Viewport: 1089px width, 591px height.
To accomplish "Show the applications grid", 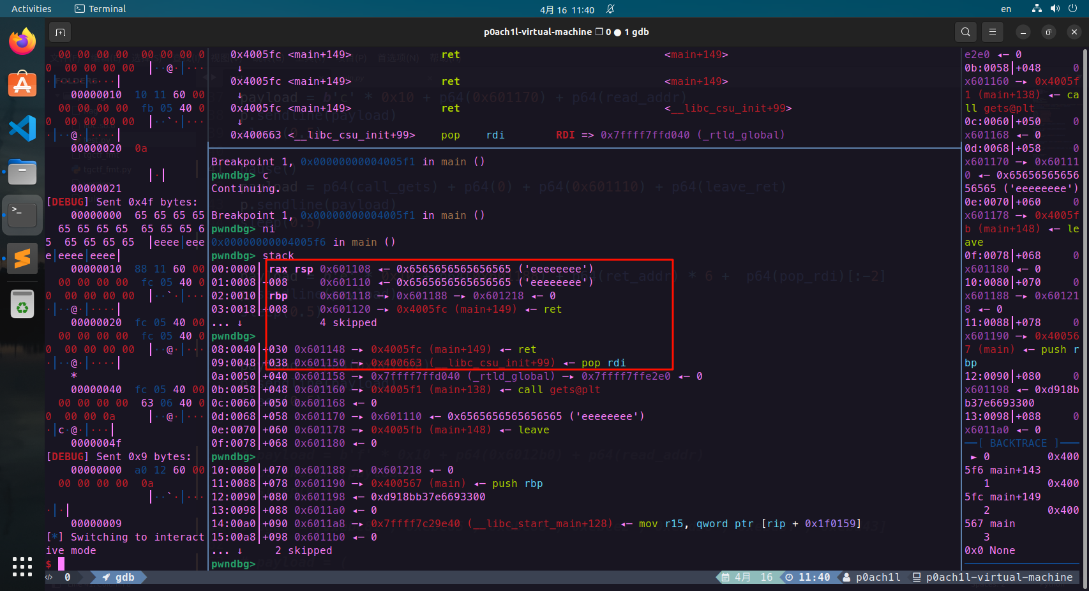I will [x=22, y=566].
